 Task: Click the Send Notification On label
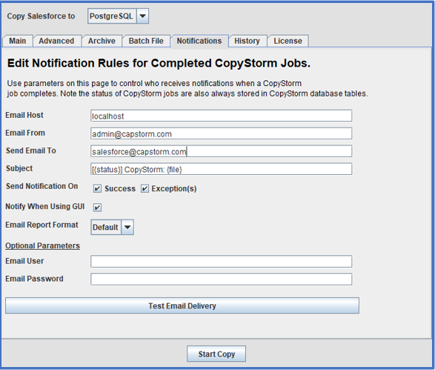coord(42,186)
